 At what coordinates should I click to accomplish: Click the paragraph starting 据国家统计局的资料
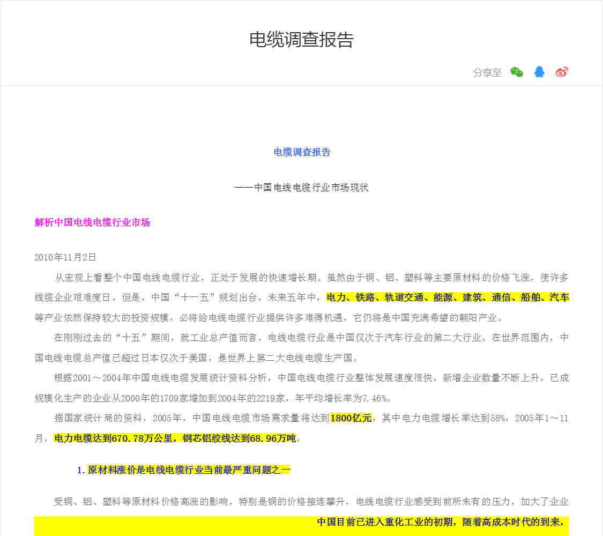301,428
